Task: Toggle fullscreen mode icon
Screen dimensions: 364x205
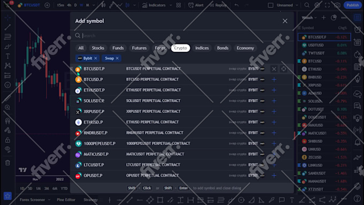Action: (327, 5)
